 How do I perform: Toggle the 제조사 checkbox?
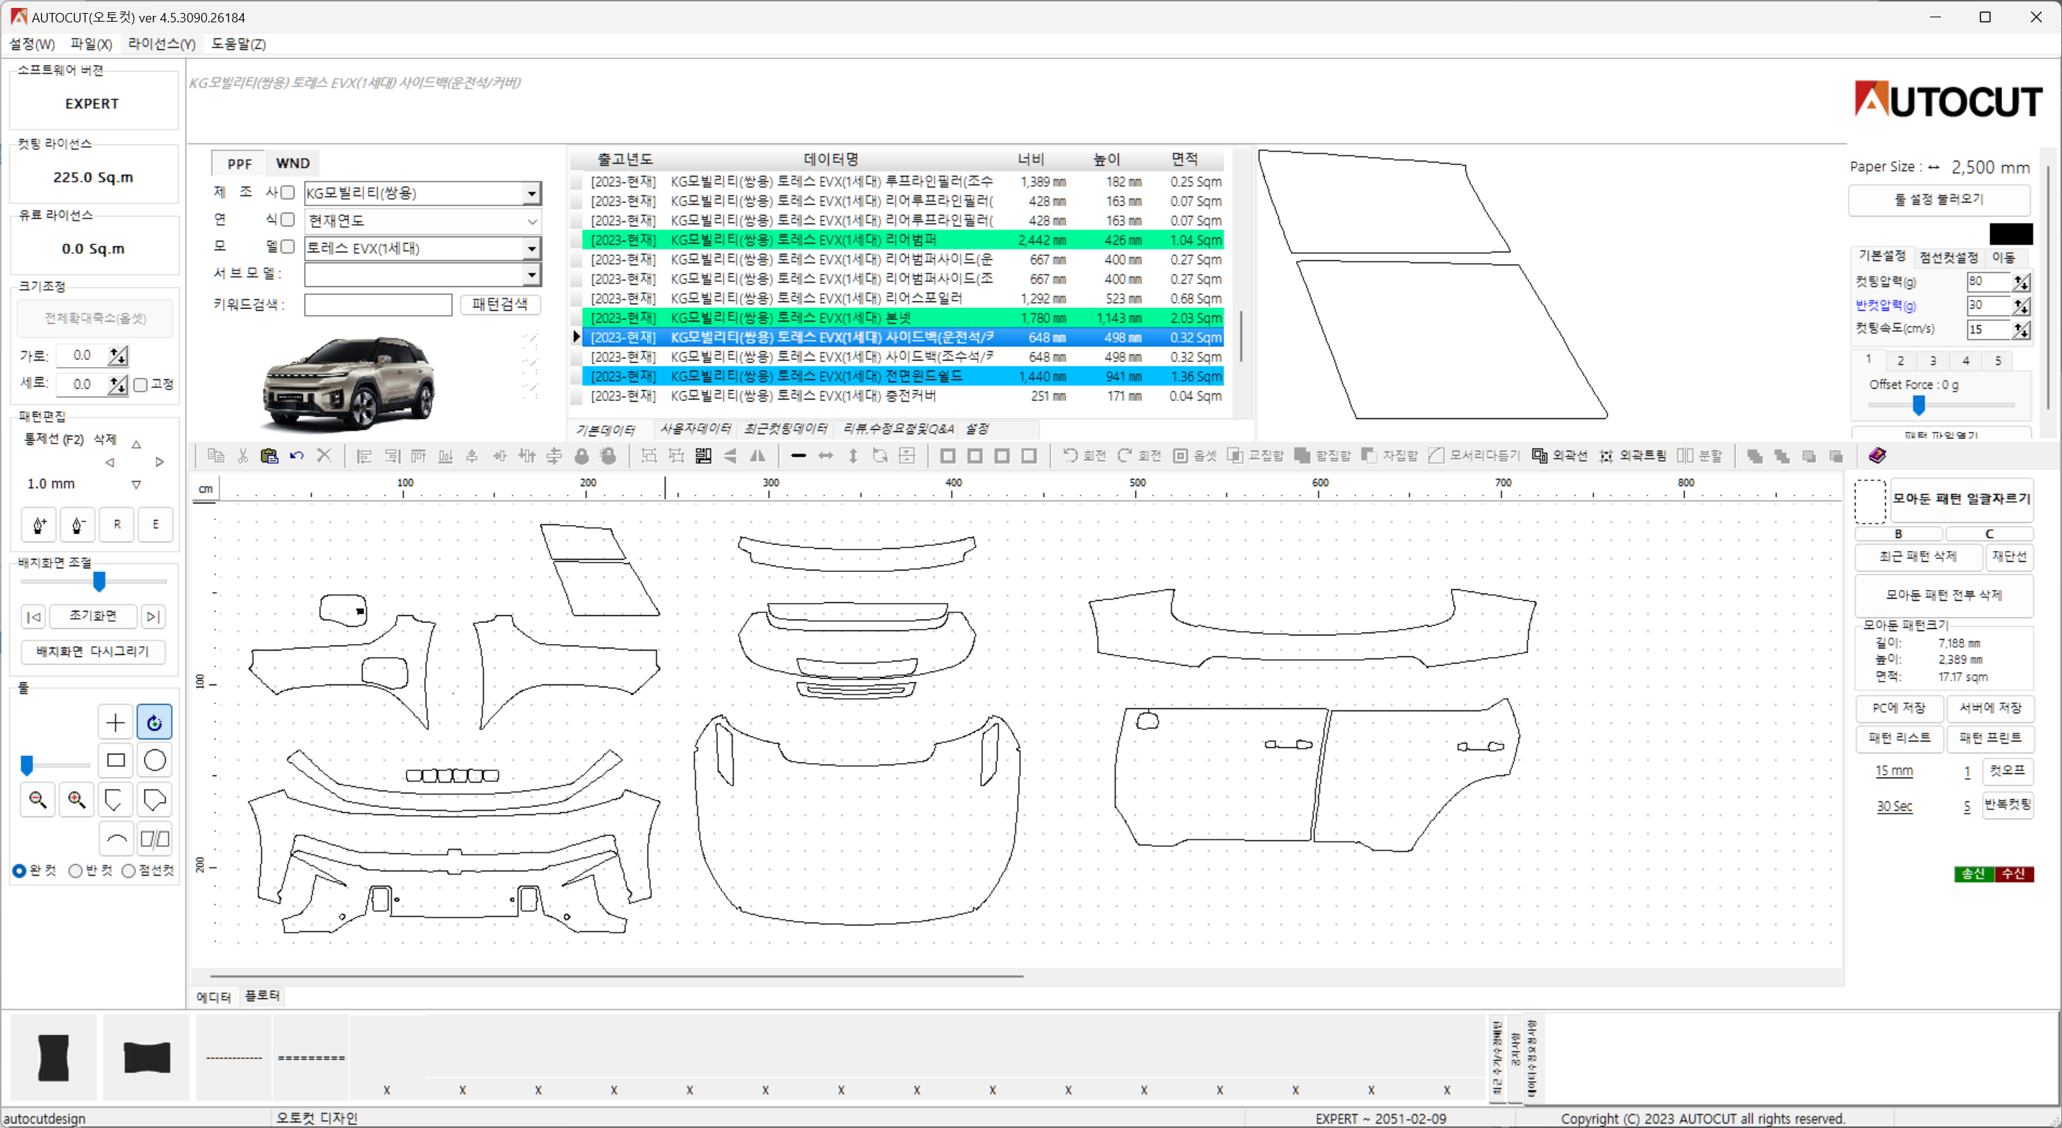click(288, 193)
